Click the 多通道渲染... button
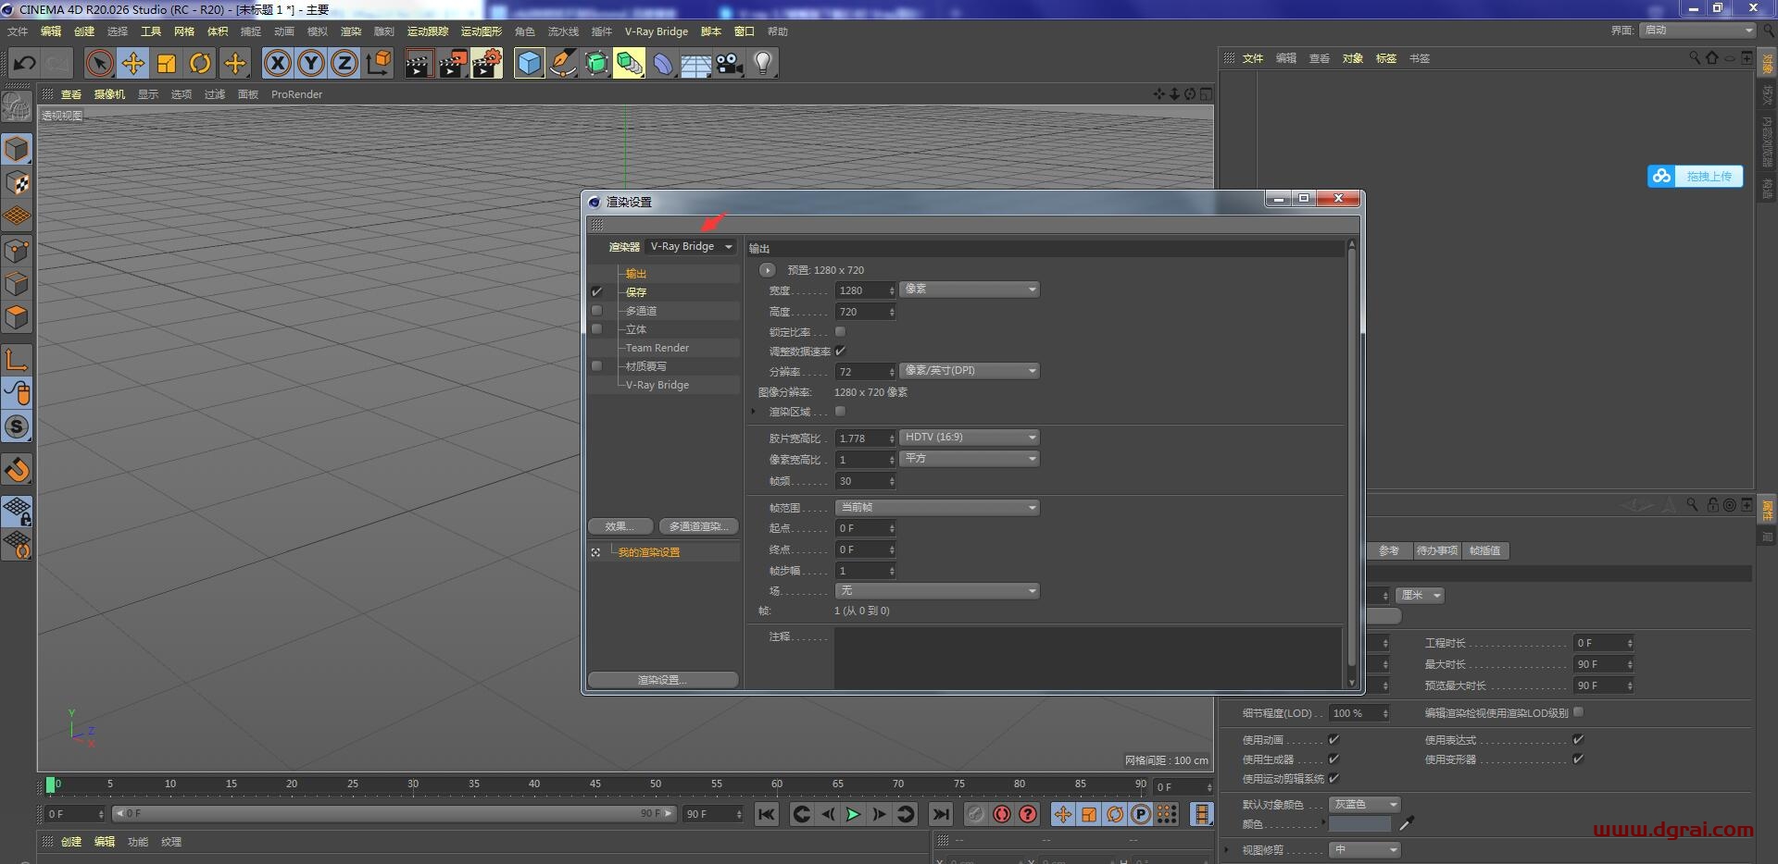1778x864 pixels. pos(698,525)
